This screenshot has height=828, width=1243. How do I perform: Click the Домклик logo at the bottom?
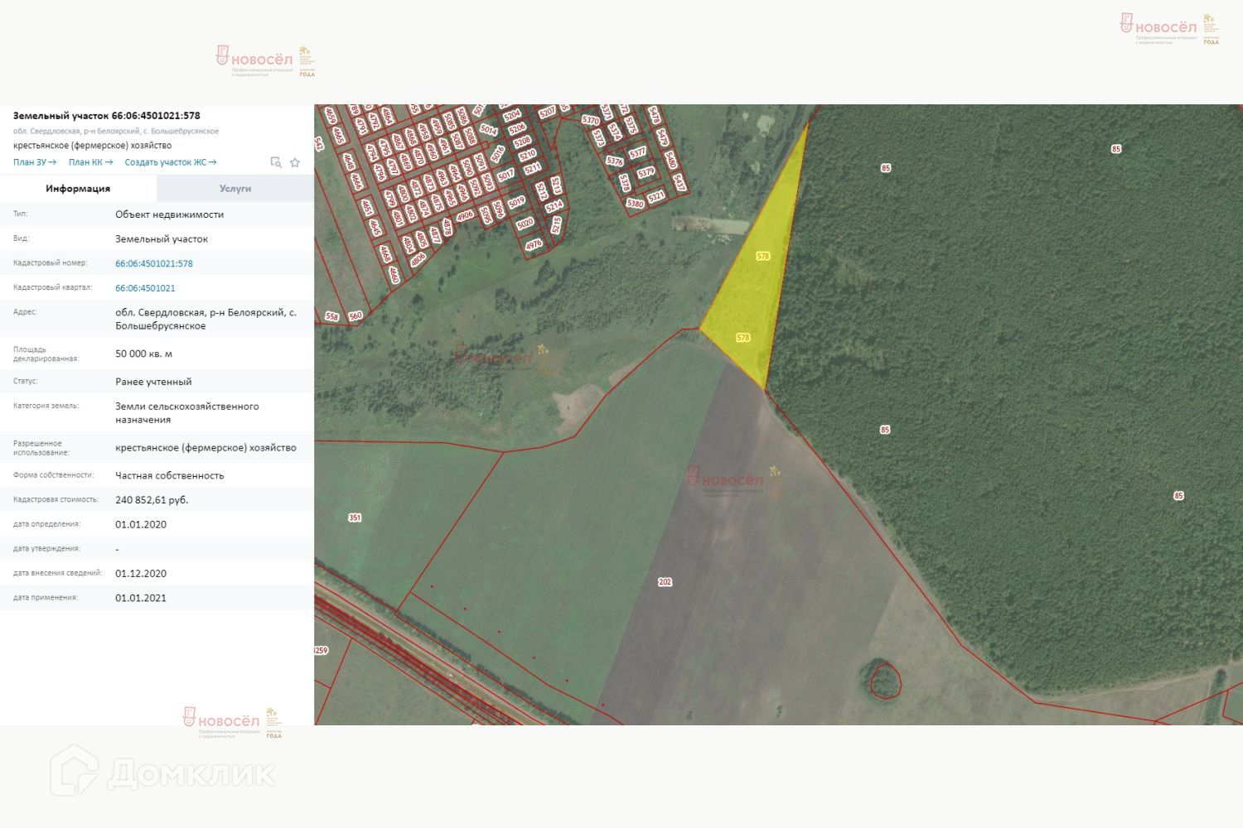coord(162,772)
